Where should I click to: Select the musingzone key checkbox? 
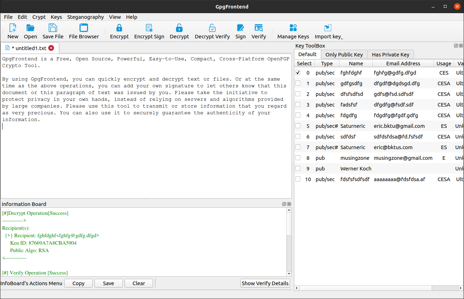[298, 158]
